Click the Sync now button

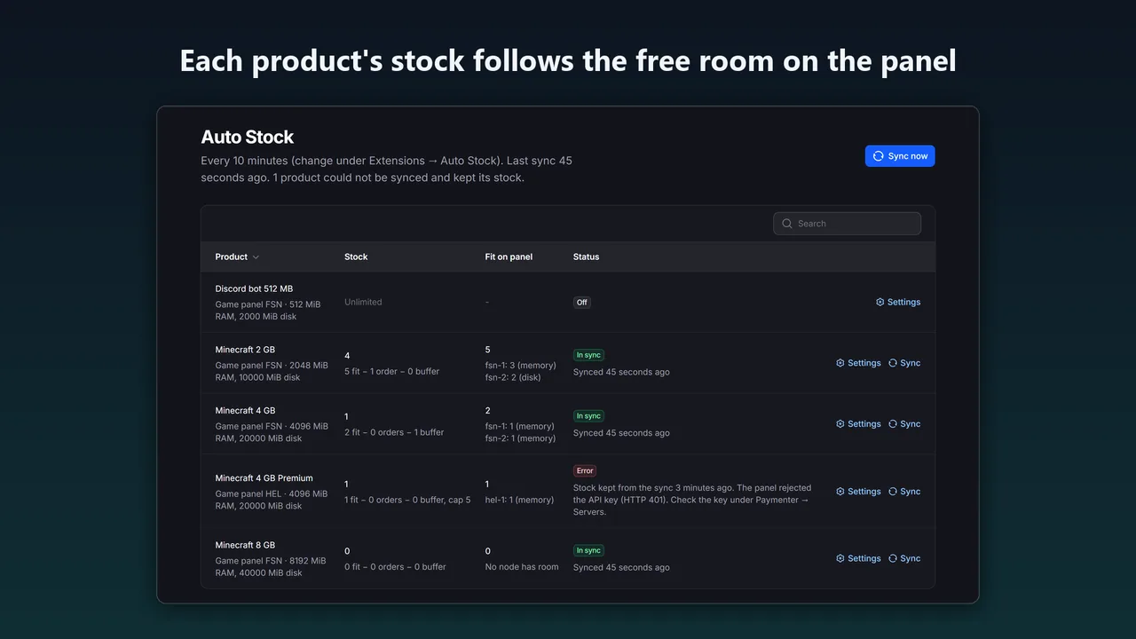(x=900, y=156)
